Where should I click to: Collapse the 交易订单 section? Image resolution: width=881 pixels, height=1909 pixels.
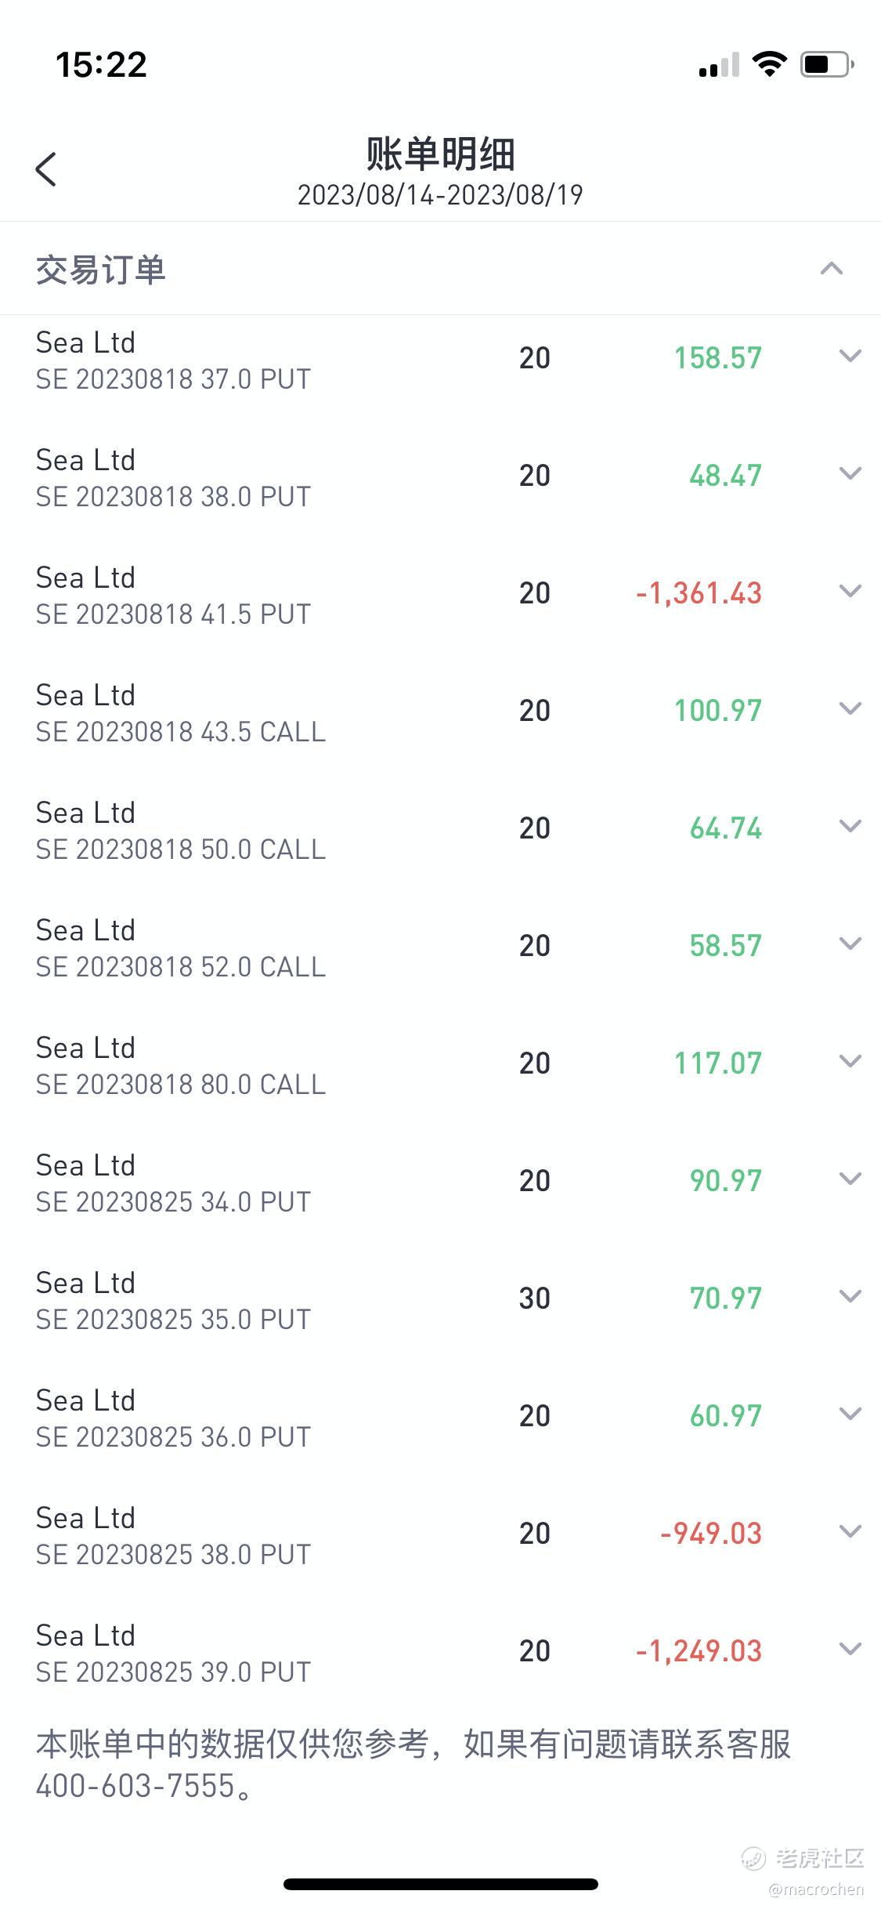832,270
